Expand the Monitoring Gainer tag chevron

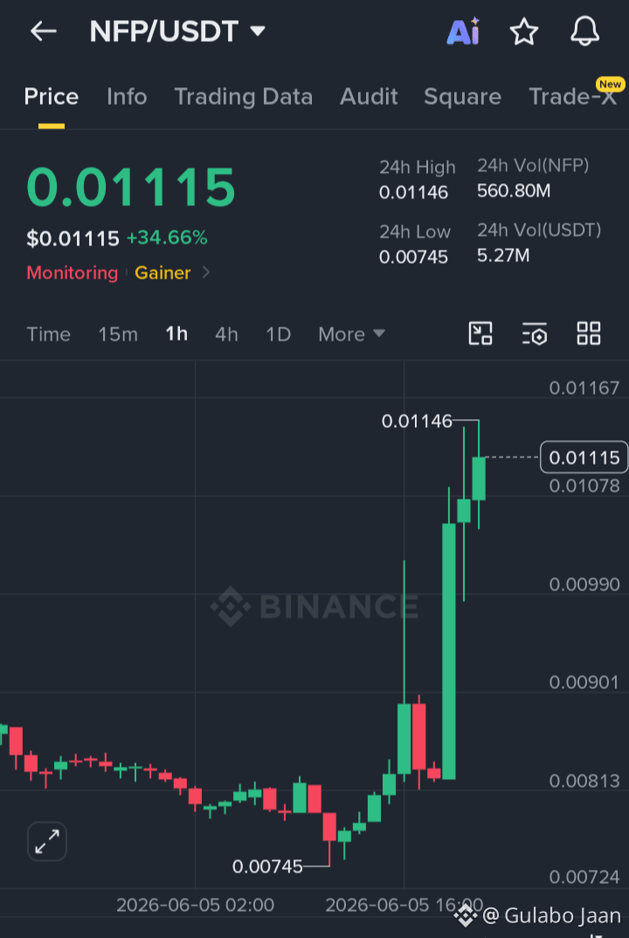[x=206, y=272]
